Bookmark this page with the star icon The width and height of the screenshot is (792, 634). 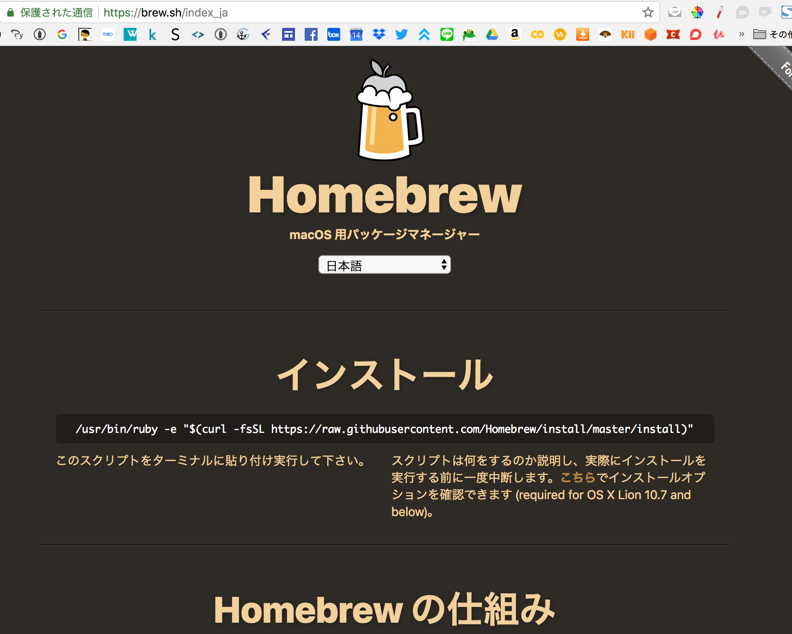tap(648, 13)
